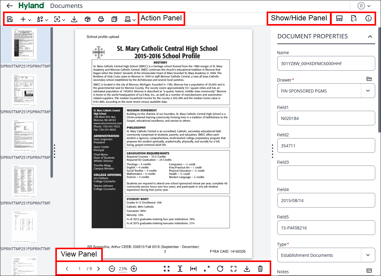Zoom in using the plus circle icon
Image resolution: width=381 pixels, height=276 pixels.
coord(134,269)
